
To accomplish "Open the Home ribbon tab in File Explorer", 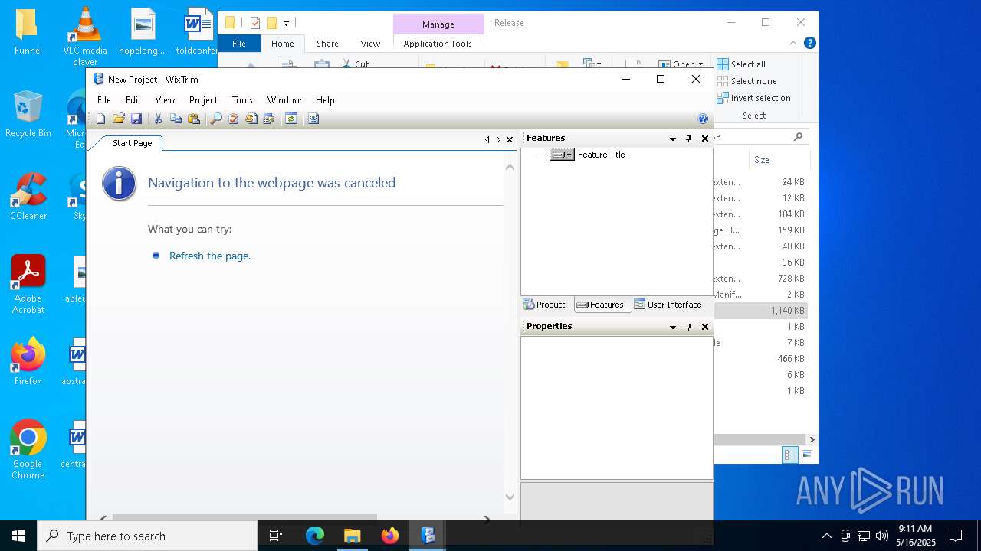I will pos(282,44).
